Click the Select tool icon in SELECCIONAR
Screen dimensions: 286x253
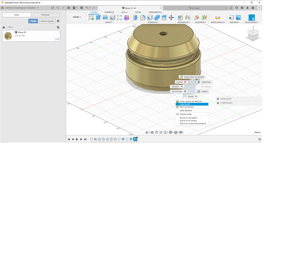252,18
